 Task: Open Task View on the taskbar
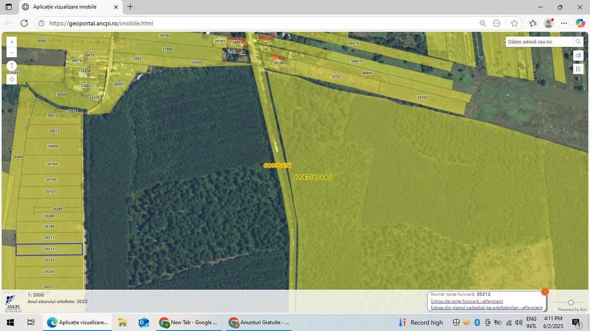31,322
